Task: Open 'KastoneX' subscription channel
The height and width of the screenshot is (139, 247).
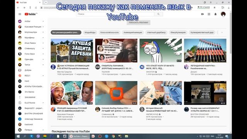Action: pos(31,124)
